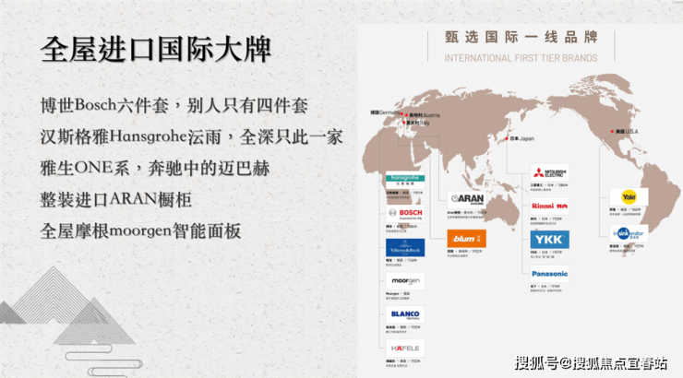Click the ARAN cucine logo

click(466, 200)
